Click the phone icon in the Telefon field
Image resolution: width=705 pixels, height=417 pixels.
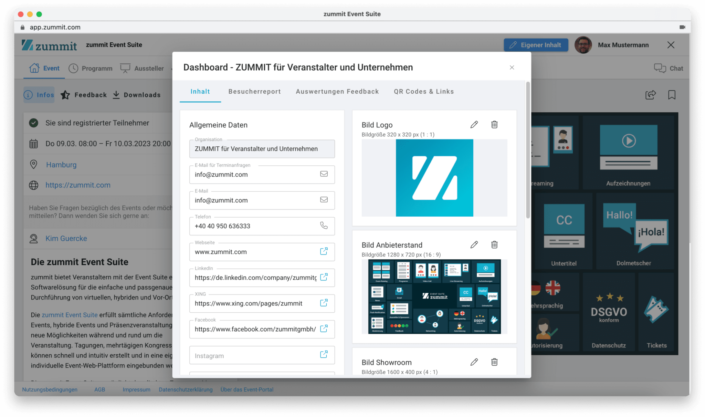point(324,226)
